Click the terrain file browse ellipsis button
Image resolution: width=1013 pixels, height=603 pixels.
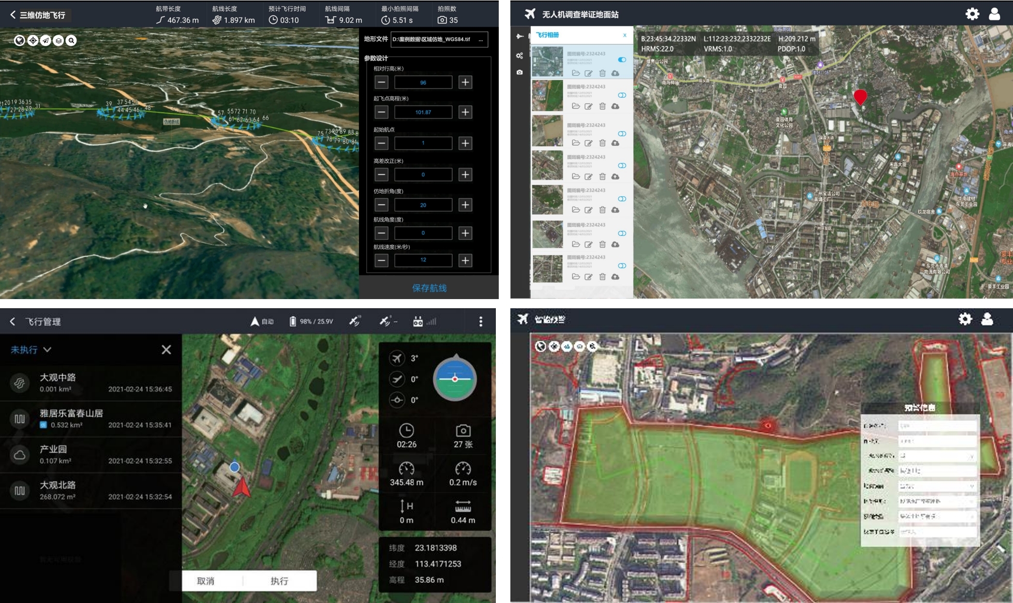click(480, 40)
